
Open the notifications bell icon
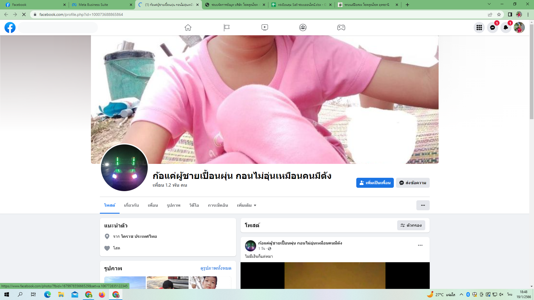(506, 27)
